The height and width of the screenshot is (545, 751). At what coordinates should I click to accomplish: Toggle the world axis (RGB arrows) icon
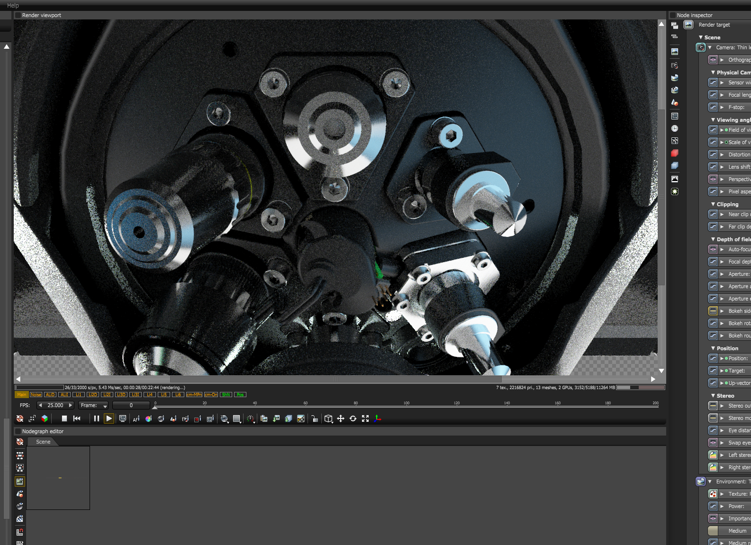pyautogui.click(x=378, y=418)
